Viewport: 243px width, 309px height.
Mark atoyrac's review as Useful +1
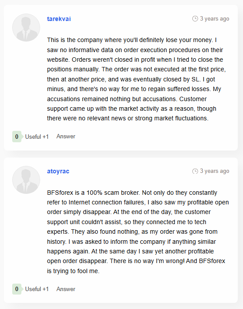37,289
